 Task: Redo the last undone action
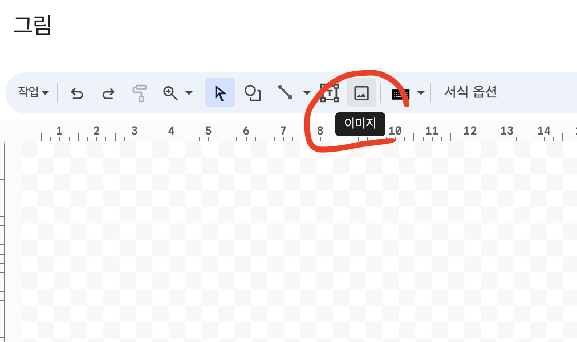point(108,93)
